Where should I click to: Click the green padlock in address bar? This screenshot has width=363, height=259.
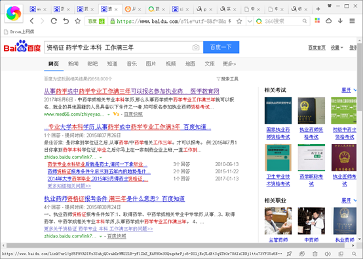pyautogui.click(x=113, y=22)
